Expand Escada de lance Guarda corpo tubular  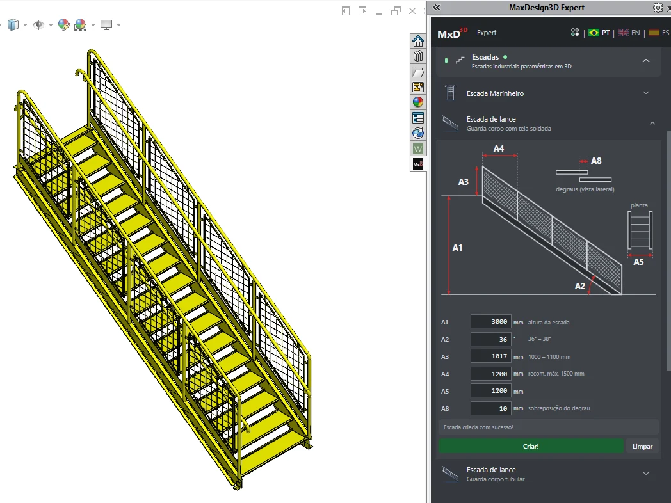point(646,474)
